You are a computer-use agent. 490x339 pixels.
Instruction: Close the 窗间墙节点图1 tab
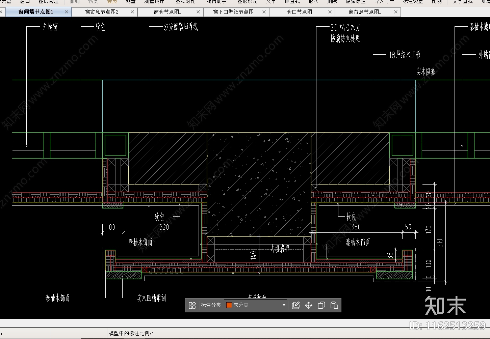67,12
